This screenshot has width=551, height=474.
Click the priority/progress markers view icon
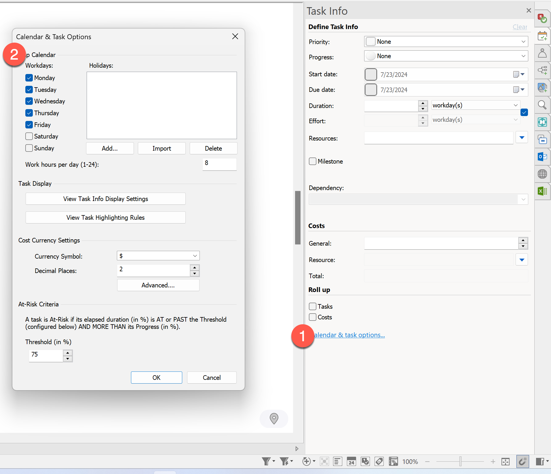(x=365, y=462)
